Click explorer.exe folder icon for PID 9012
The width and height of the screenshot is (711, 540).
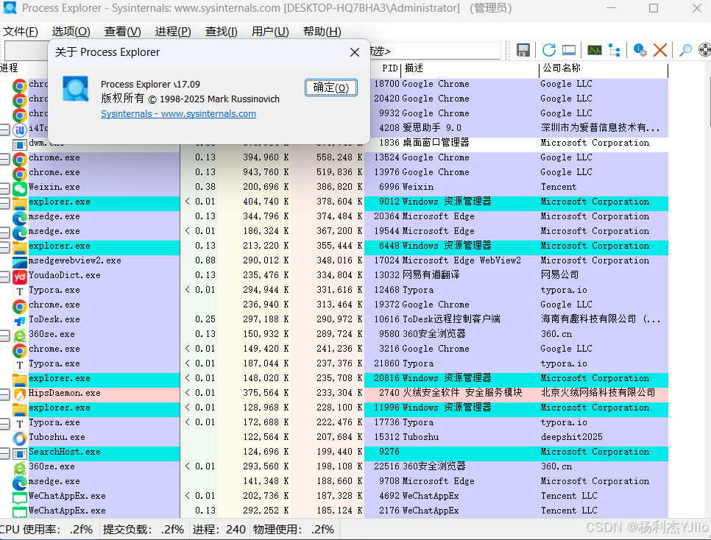[x=19, y=202]
